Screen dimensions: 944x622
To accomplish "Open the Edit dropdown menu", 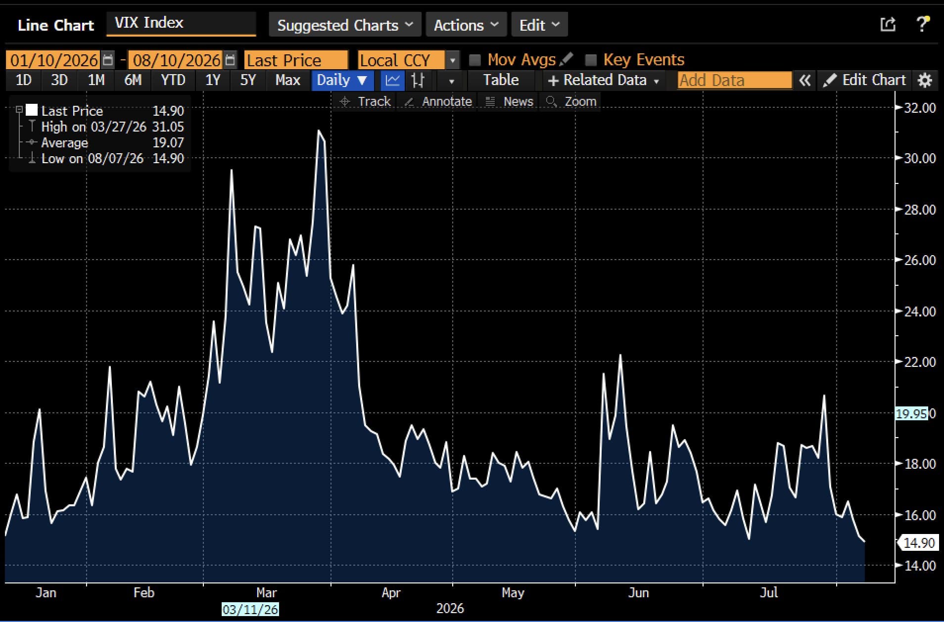I will click(539, 25).
